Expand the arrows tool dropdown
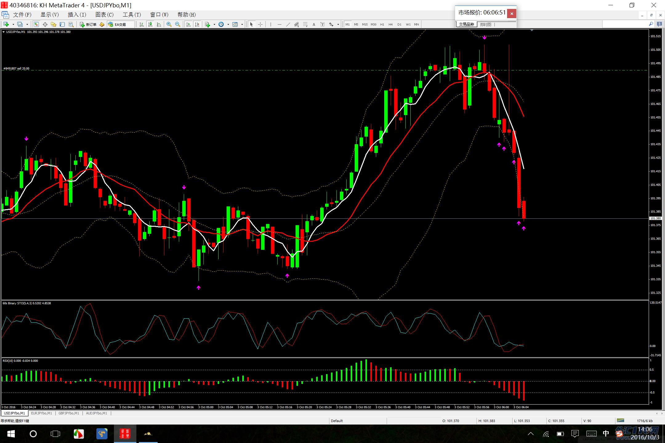 pyautogui.click(x=338, y=24)
